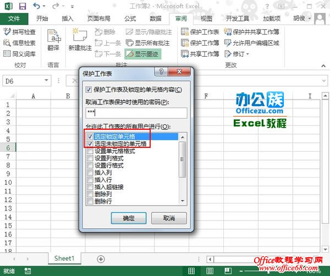Switch to the 数据 tab
The height and width of the screenshot is (276, 330).
click(155, 19)
